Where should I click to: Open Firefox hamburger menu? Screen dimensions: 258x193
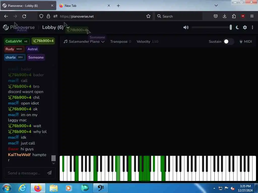(x=252, y=16)
